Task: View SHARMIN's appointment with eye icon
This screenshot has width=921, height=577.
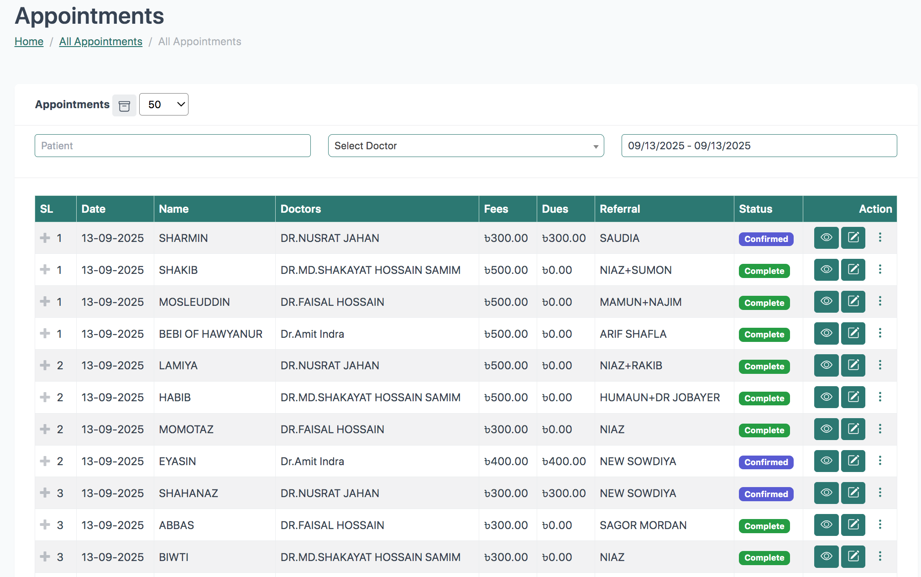Action: click(x=826, y=238)
